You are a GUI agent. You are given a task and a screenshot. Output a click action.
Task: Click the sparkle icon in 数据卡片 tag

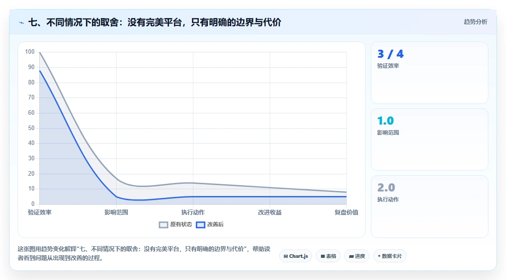tap(379, 256)
